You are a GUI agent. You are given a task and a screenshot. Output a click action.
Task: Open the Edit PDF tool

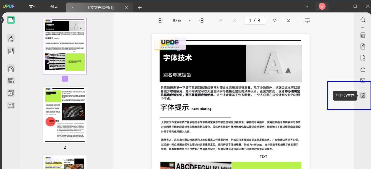[x=11, y=51]
